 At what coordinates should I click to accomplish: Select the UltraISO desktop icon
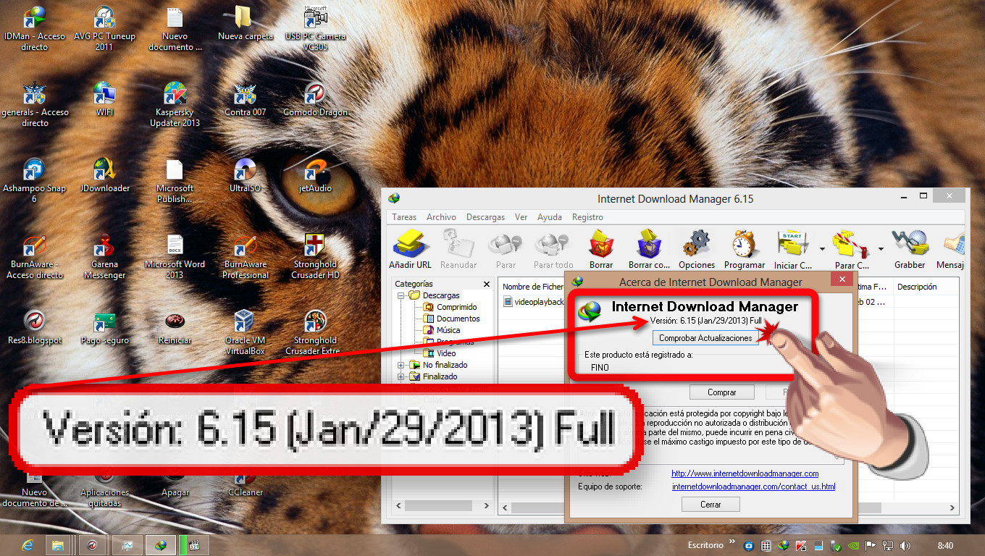[246, 175]
